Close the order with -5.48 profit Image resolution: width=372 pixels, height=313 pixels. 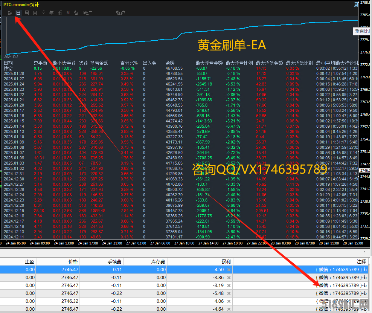(229, 293)
